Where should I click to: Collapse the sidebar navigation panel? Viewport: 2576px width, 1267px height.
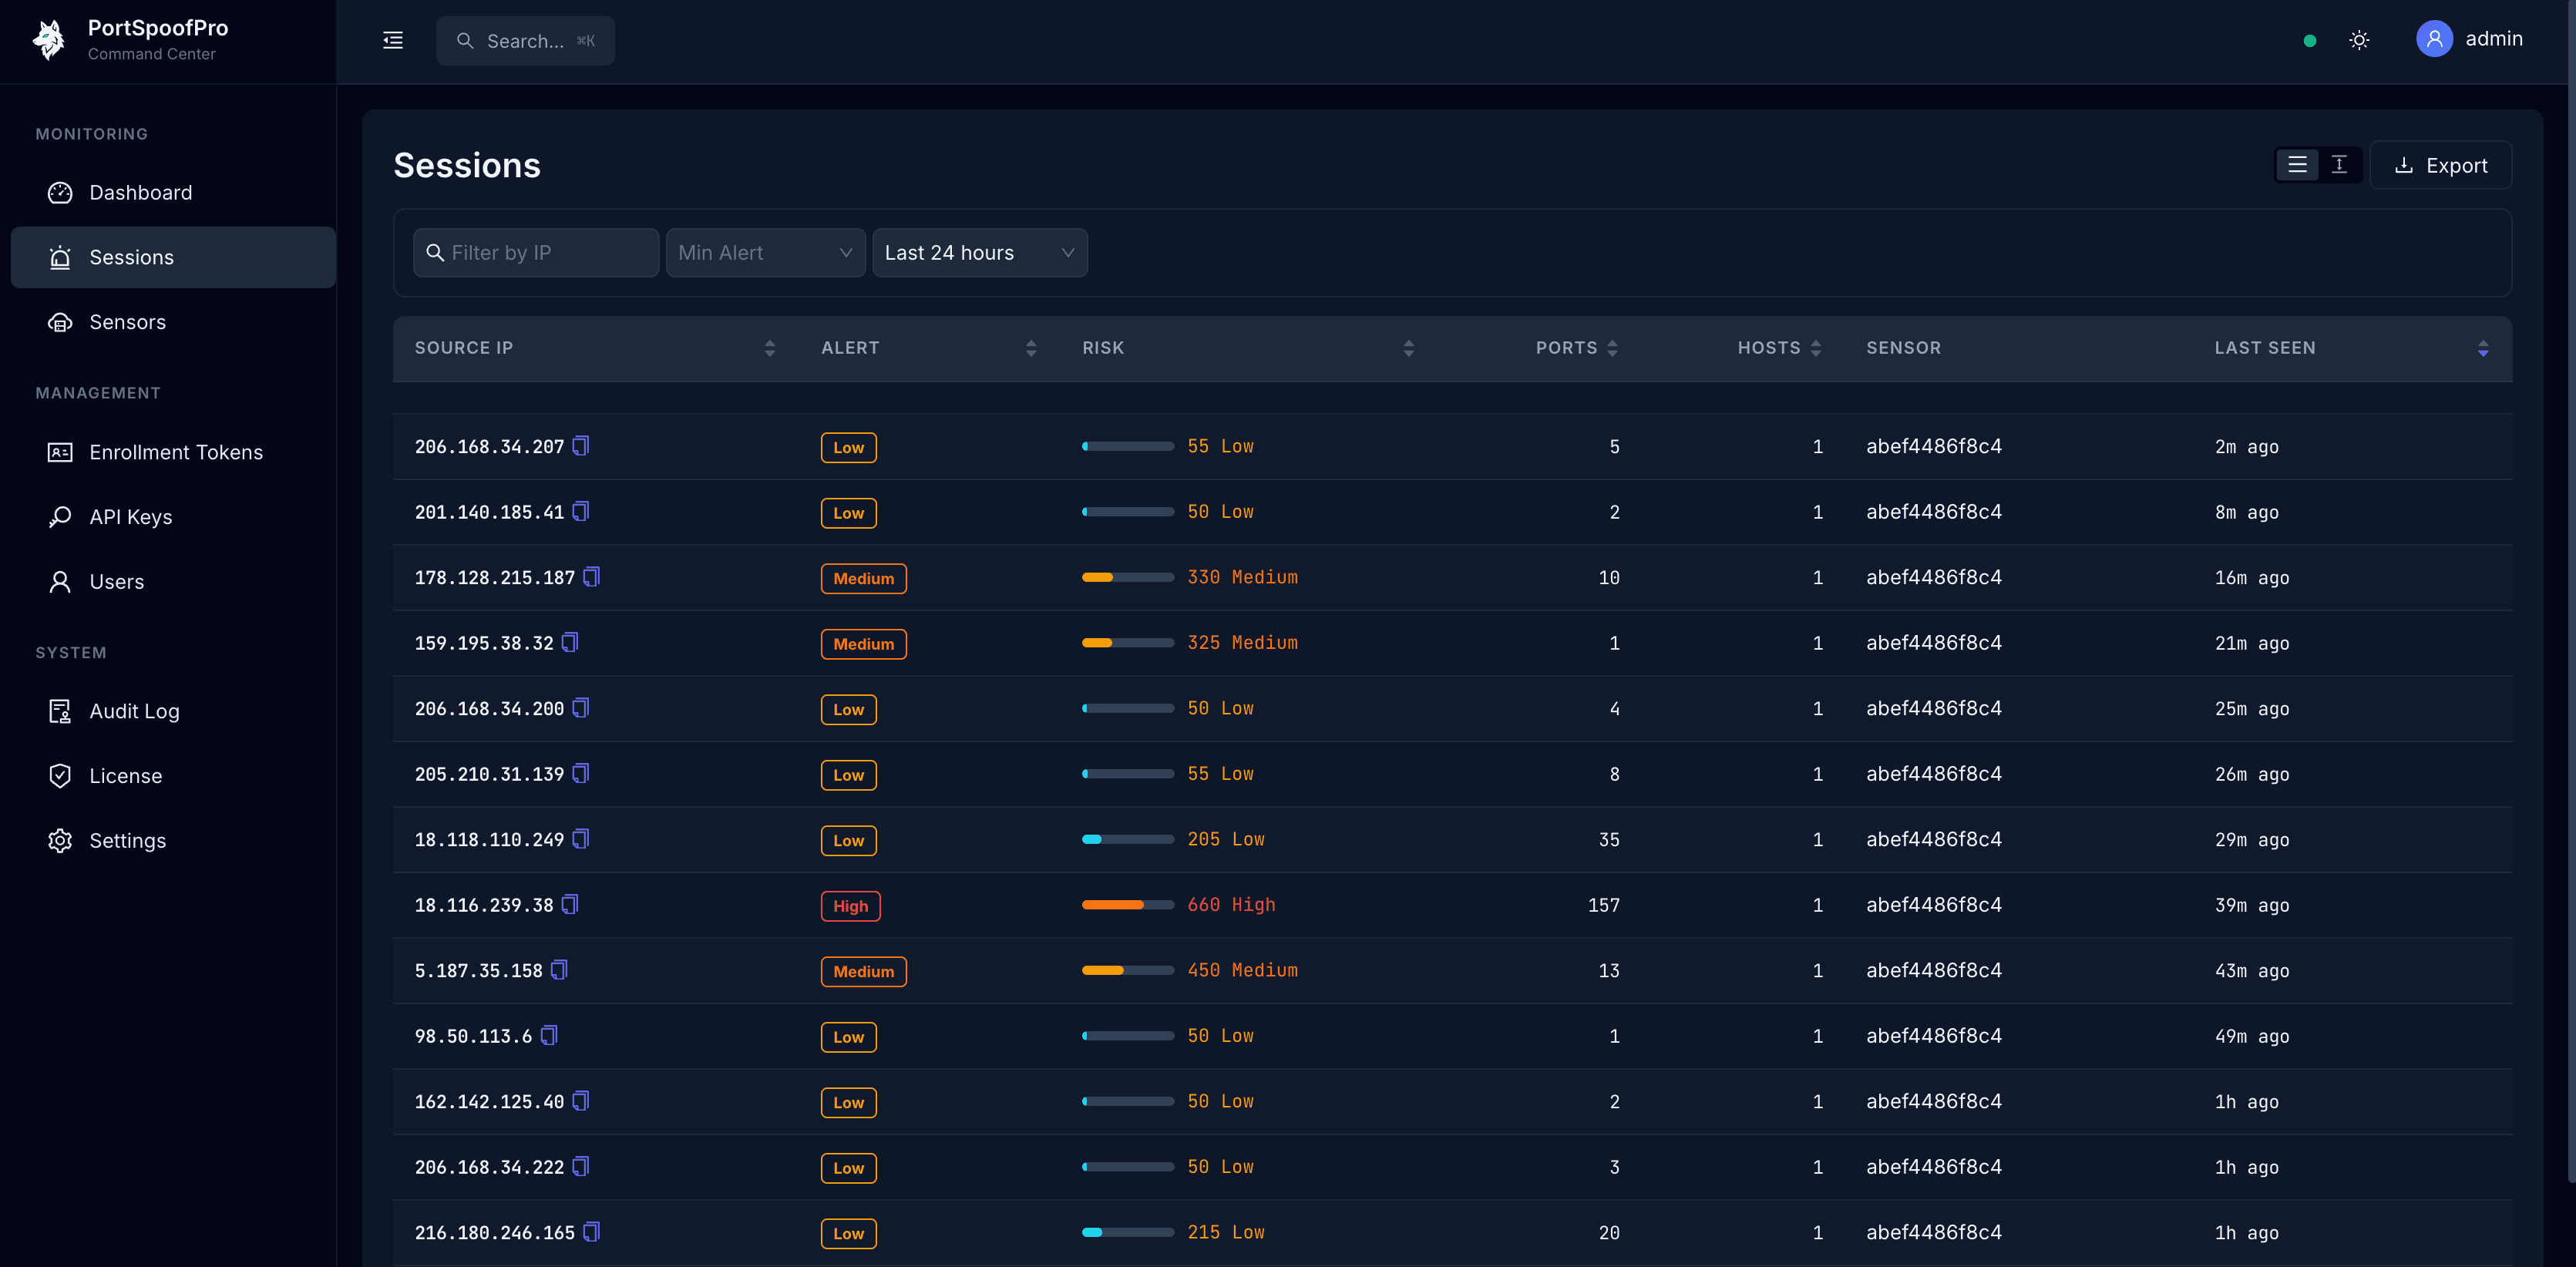click(392, 40)
